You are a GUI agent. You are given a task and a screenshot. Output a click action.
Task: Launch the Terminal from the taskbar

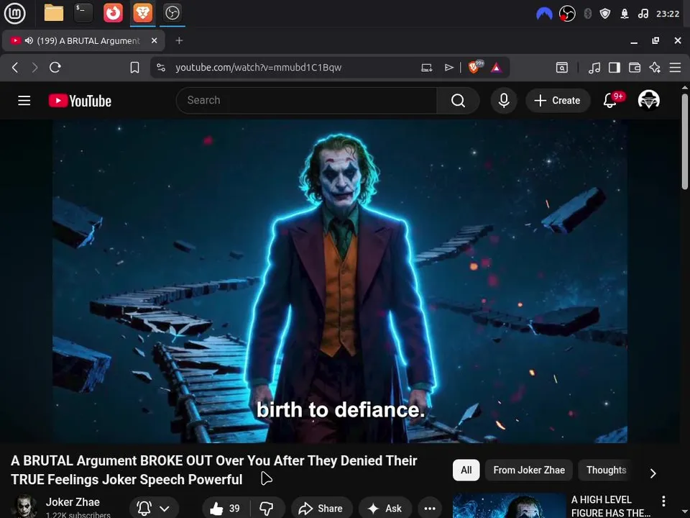[x=83, y=13]
